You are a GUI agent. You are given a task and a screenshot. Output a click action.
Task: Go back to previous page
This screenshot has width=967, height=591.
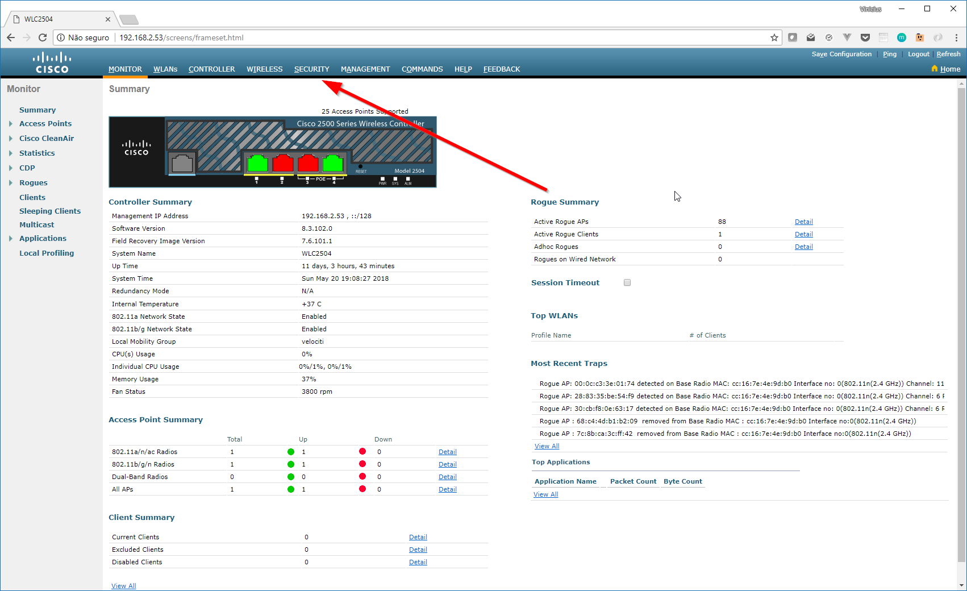[x=11, y=38]
